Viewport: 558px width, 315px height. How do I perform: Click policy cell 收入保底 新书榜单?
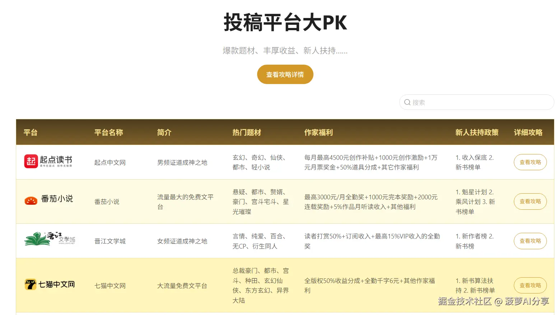[475, 162]
